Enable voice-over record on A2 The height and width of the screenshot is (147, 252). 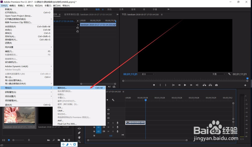point(117,127)
